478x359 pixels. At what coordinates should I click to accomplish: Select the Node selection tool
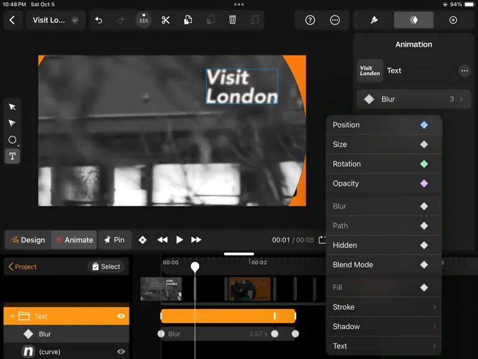tap(12, 123)
